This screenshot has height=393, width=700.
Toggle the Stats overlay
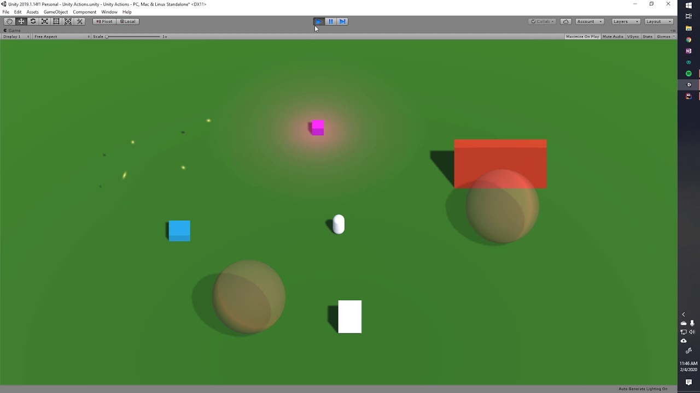[x=647, y=37]
